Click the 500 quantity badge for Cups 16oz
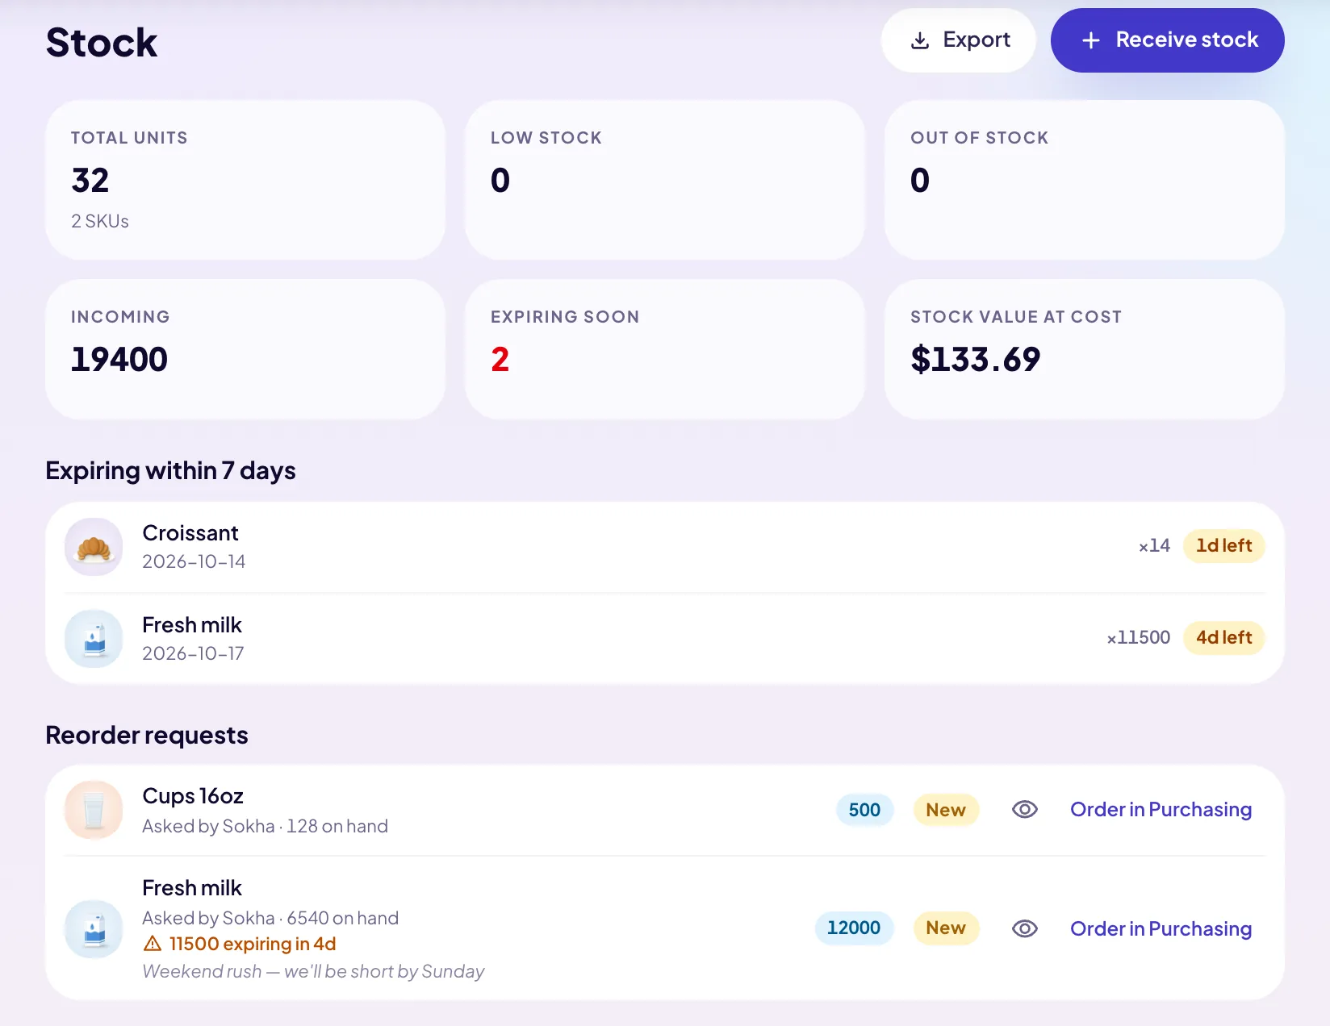The width and height of the screenshot is (1330, 1026). click(864, 810)
